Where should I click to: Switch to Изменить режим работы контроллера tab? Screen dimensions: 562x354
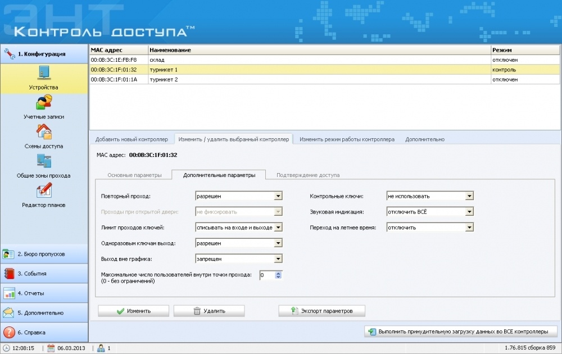pyautogui.click(x=347, y=139)
